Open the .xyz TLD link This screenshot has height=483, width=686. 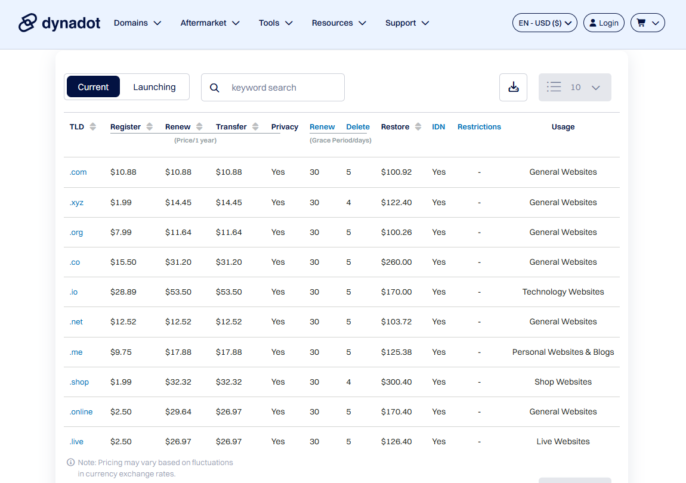click(x=76, y=202)
